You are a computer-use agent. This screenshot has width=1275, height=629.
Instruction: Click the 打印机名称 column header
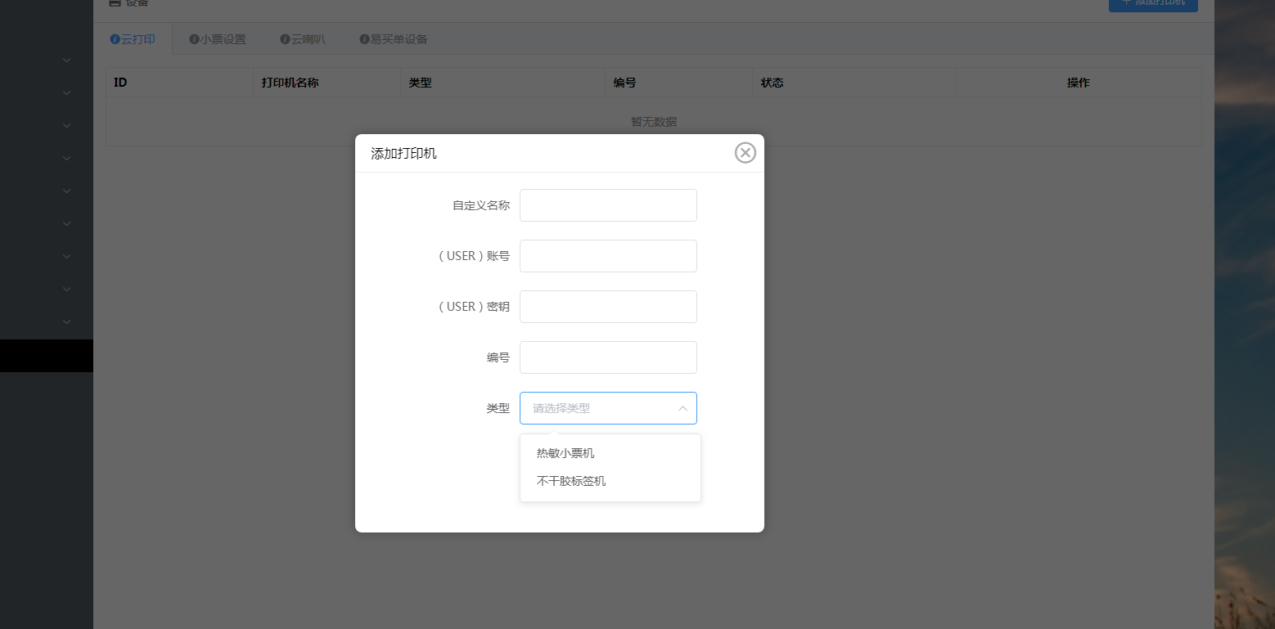(x=327, y=83)
